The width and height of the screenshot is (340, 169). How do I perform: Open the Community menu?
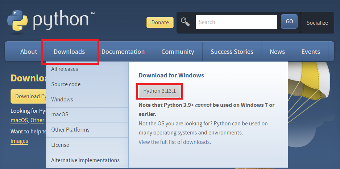pos(178,52)
